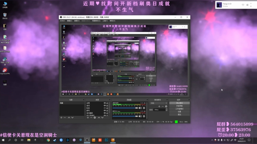
Task: Click the Stop Streaming button in Controls
Action: (x=180, y=103)
